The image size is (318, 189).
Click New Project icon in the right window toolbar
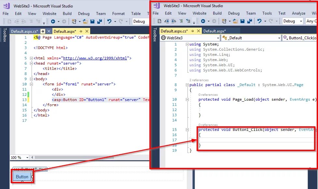tap(224, 21)
